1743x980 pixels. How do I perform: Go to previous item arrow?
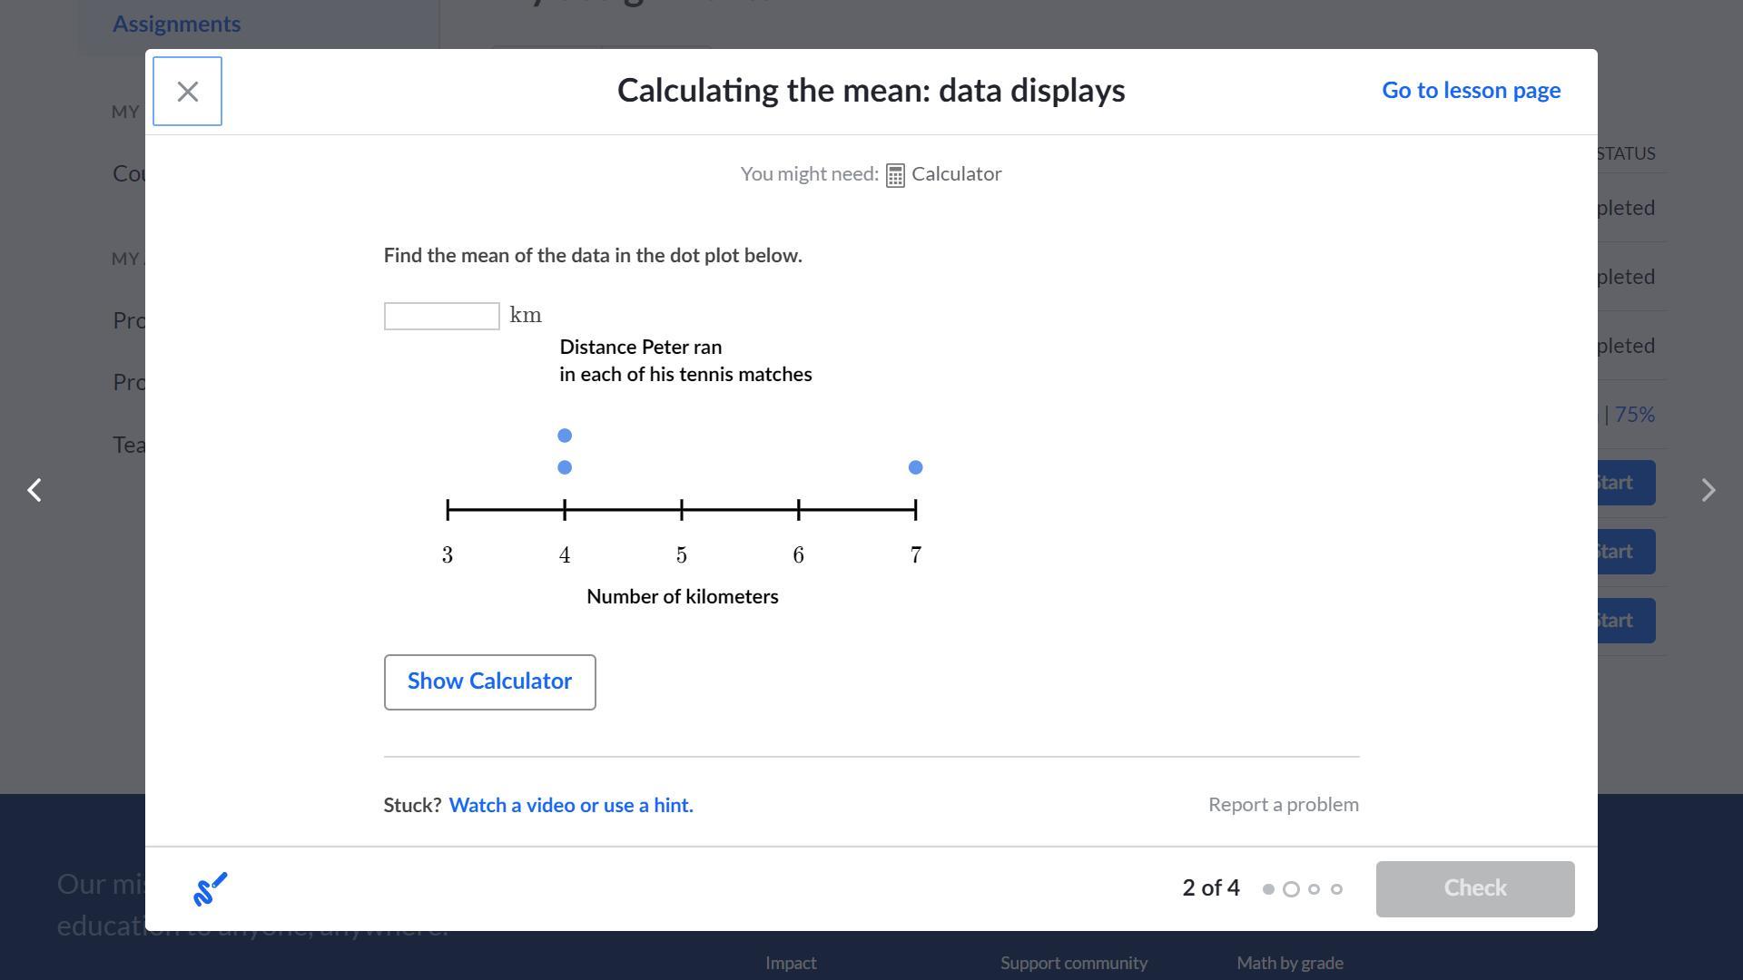point(34,490)
